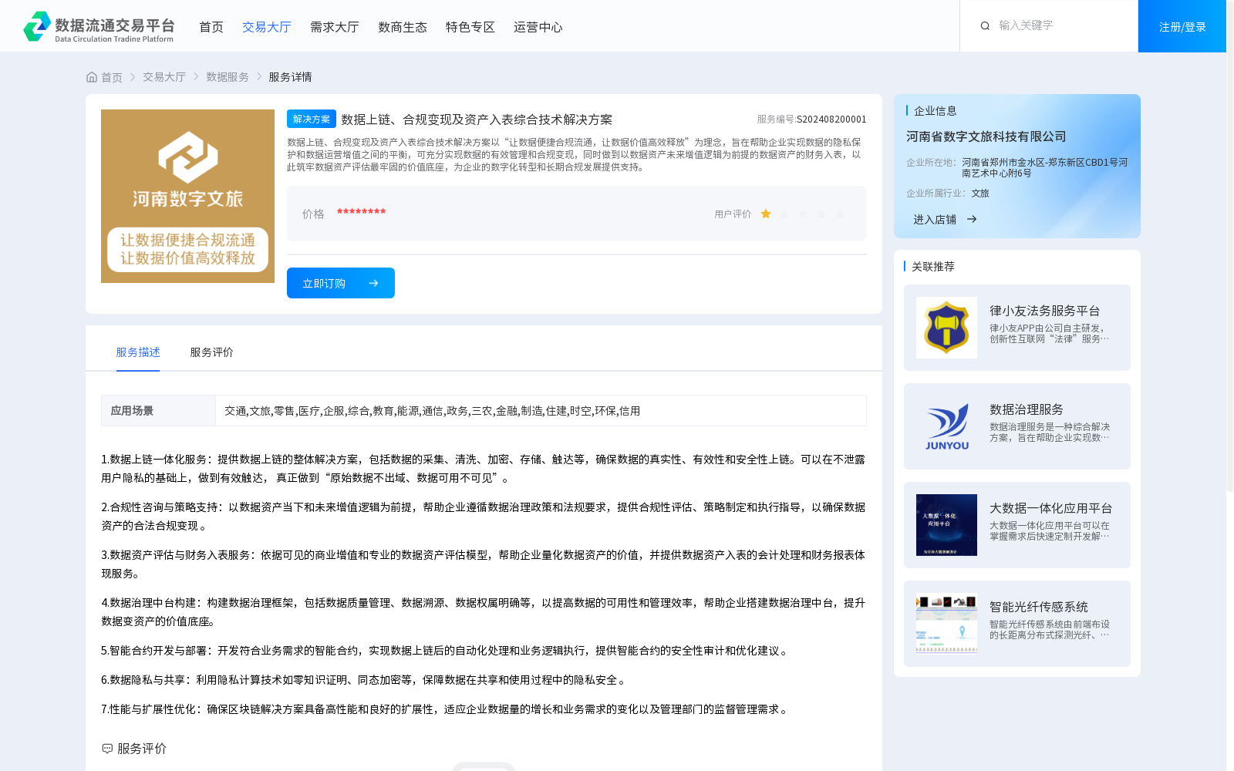The width and height of the screenshot is (1234, 771).
Task: Open 需求大厅 navigation item
Action: (335, 27)
